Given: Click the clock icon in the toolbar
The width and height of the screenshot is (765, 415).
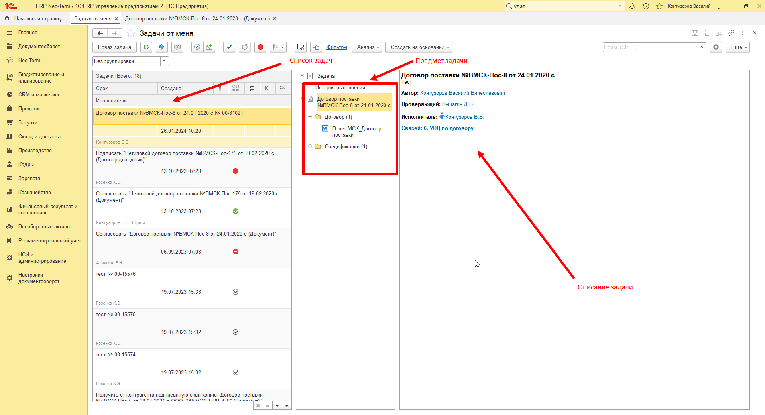Looking at the screenshot, I should tap(197, 47).
